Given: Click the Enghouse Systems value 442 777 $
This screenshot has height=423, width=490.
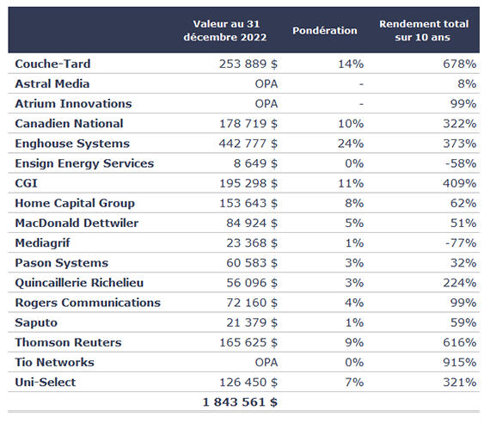Looking at the screenshot, I should pyautogui.click(x=248, y=144).
